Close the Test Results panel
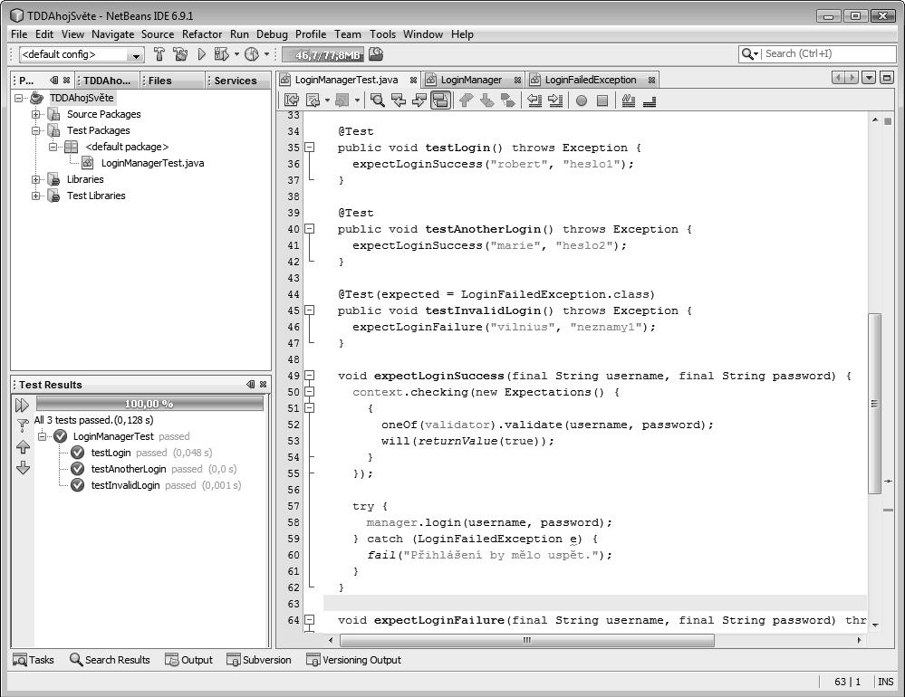 coord(264,384)
